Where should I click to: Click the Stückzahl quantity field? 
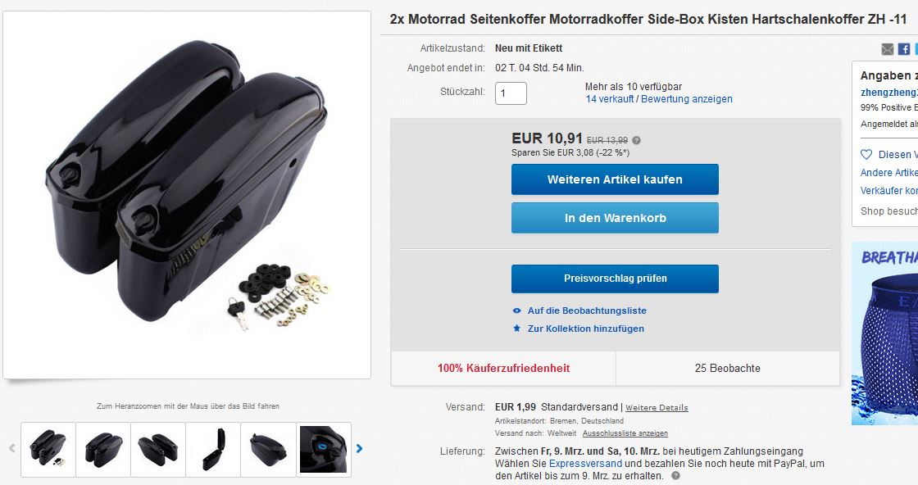[x=511, y=93]
